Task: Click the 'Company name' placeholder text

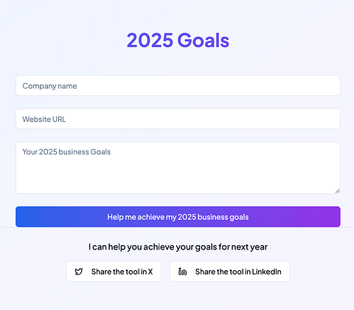Action: [49, 86]
